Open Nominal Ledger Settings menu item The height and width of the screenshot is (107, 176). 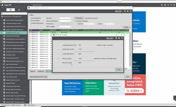[12, 93]
